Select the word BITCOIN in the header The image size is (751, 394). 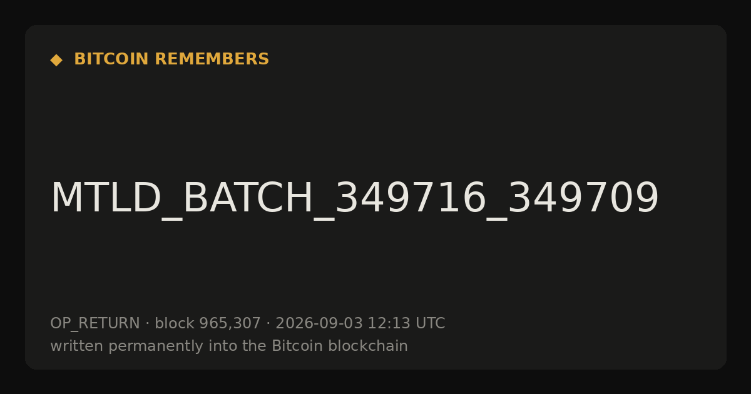coord(111,59)
